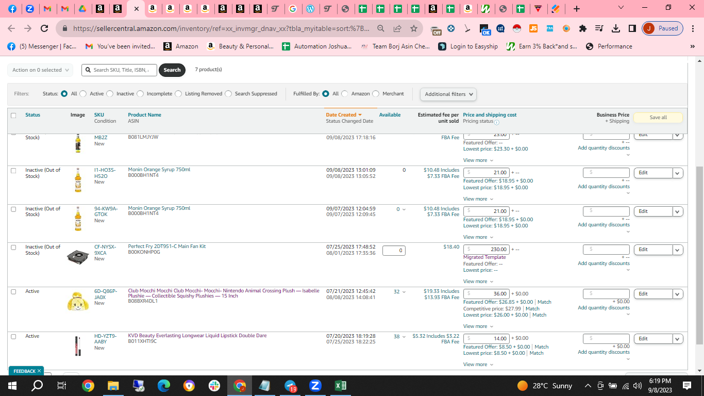Open the 'Action on 0 selected' dropdown

[40, 70]
